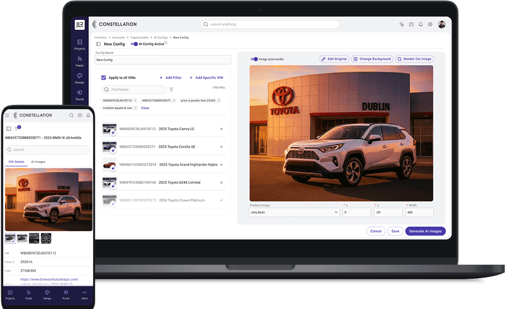Go to Accounts in the breadcrumb

point(119,38)
